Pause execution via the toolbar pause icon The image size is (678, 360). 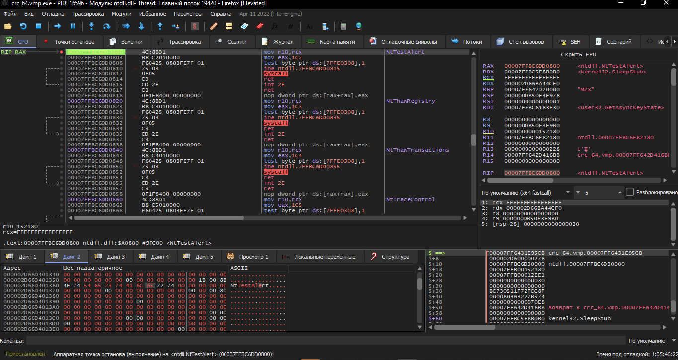tap(73, 26)
